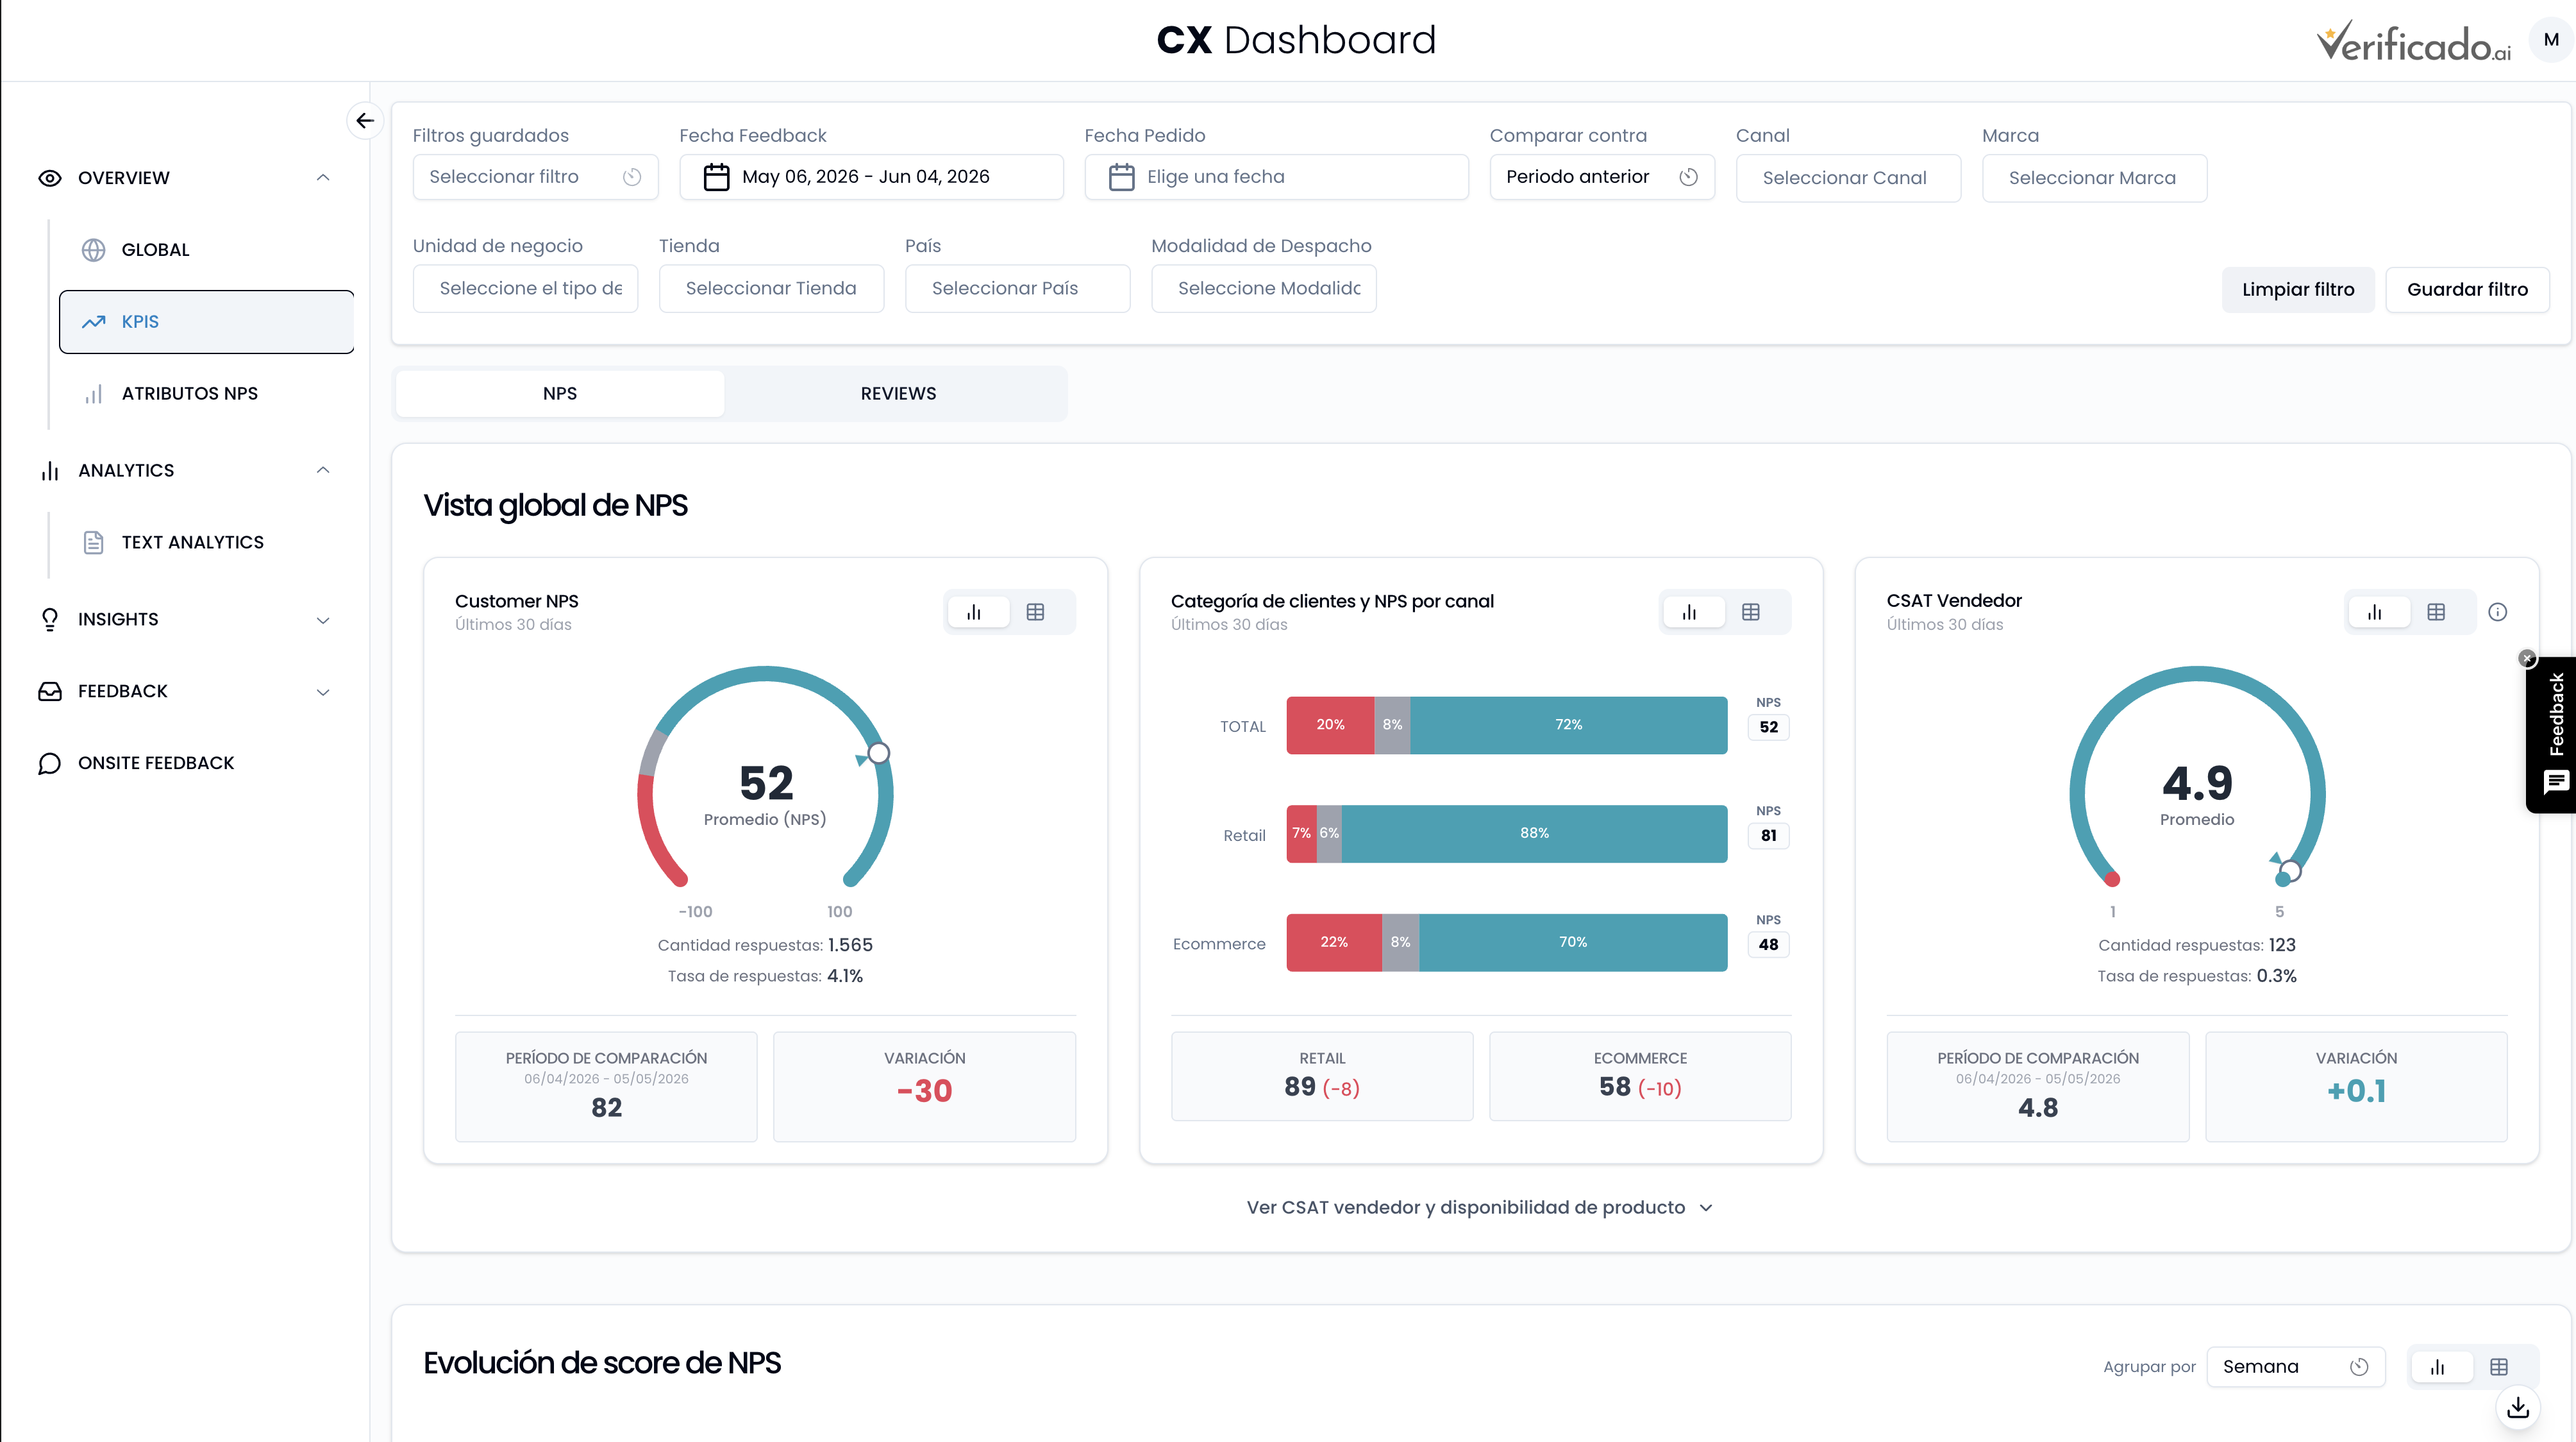2576x1442 pixels.
Task: Collapse Overview section chevron
Action: (x=323, y=178)
